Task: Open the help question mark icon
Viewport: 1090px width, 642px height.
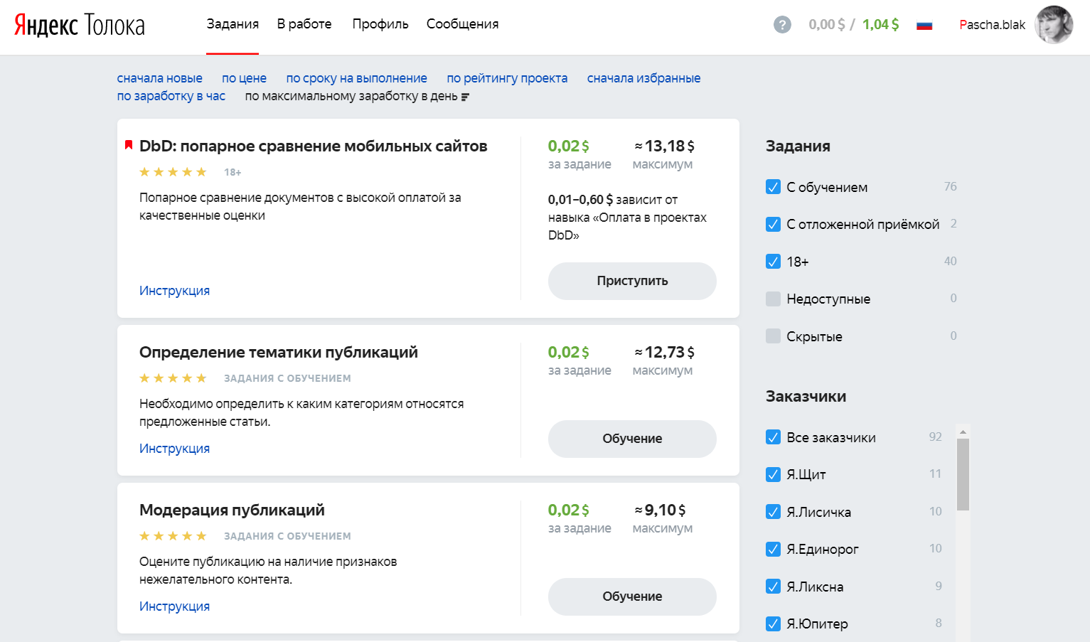Action: 782,25
